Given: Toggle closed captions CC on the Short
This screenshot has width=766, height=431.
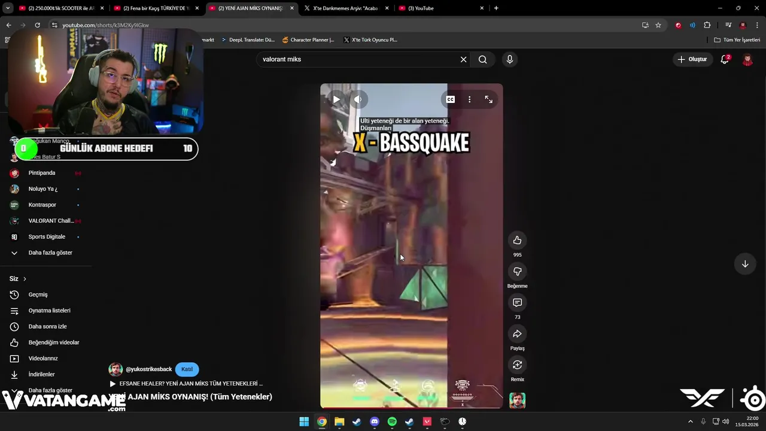Looking at the screenshot, I should coord(451,99).
